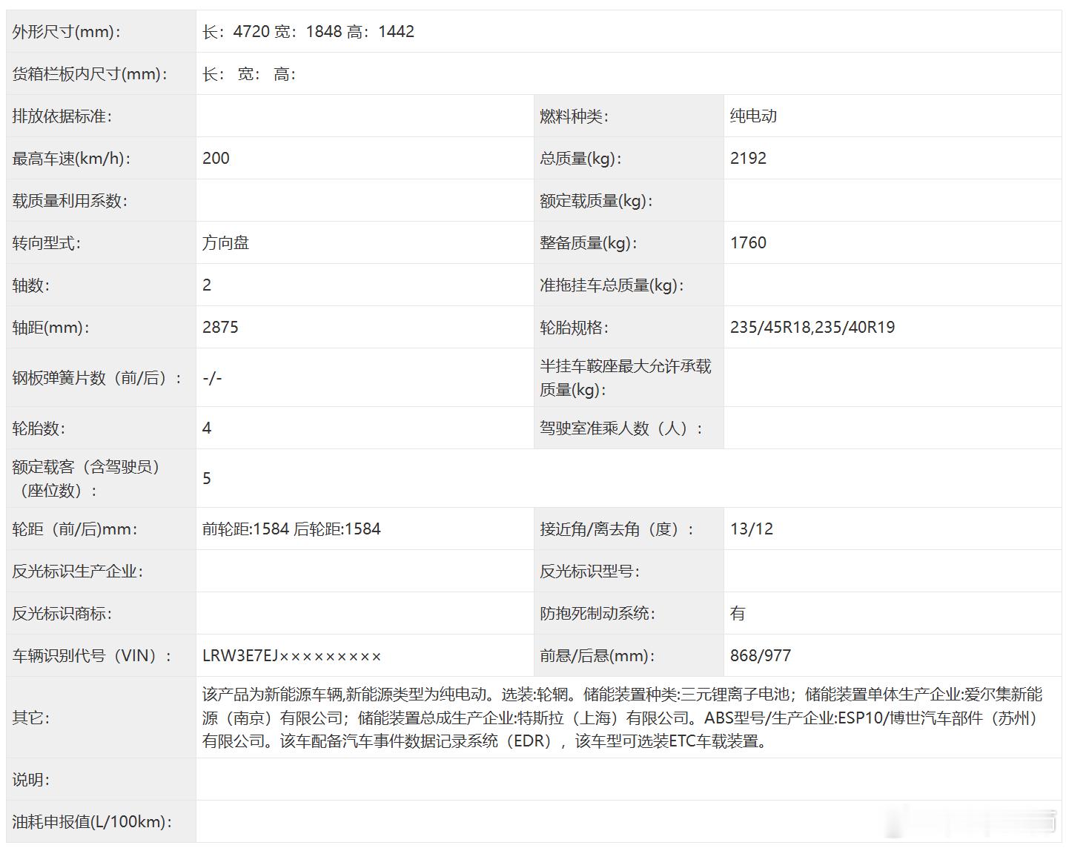Viewport: 1066px width, 848px height.
Task: Click the 油耗申报值(L/100km) label
Action: click(92, 822)
